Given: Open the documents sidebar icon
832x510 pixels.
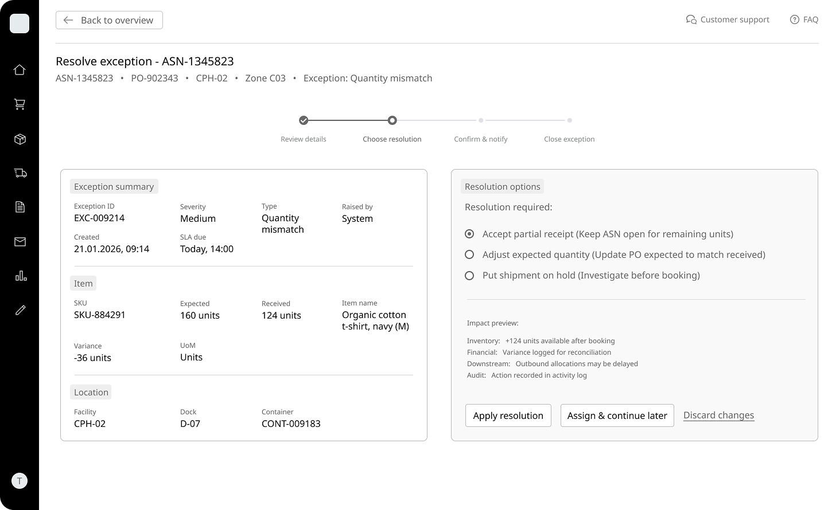Looking at the screenshot, I should click(x=20, y=207).
